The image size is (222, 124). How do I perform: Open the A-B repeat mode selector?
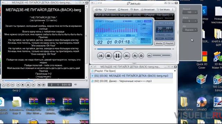[134, 38]
